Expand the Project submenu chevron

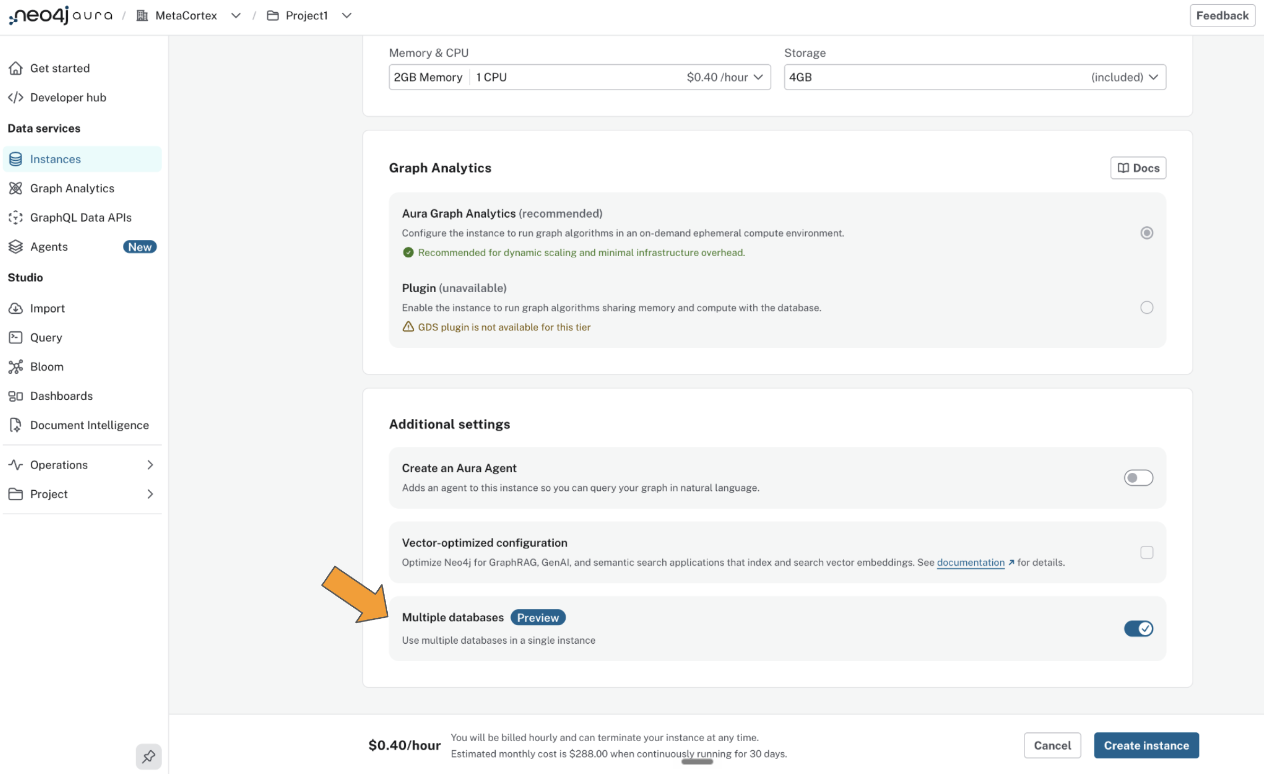pyautogui.click(x=150, y=494)
